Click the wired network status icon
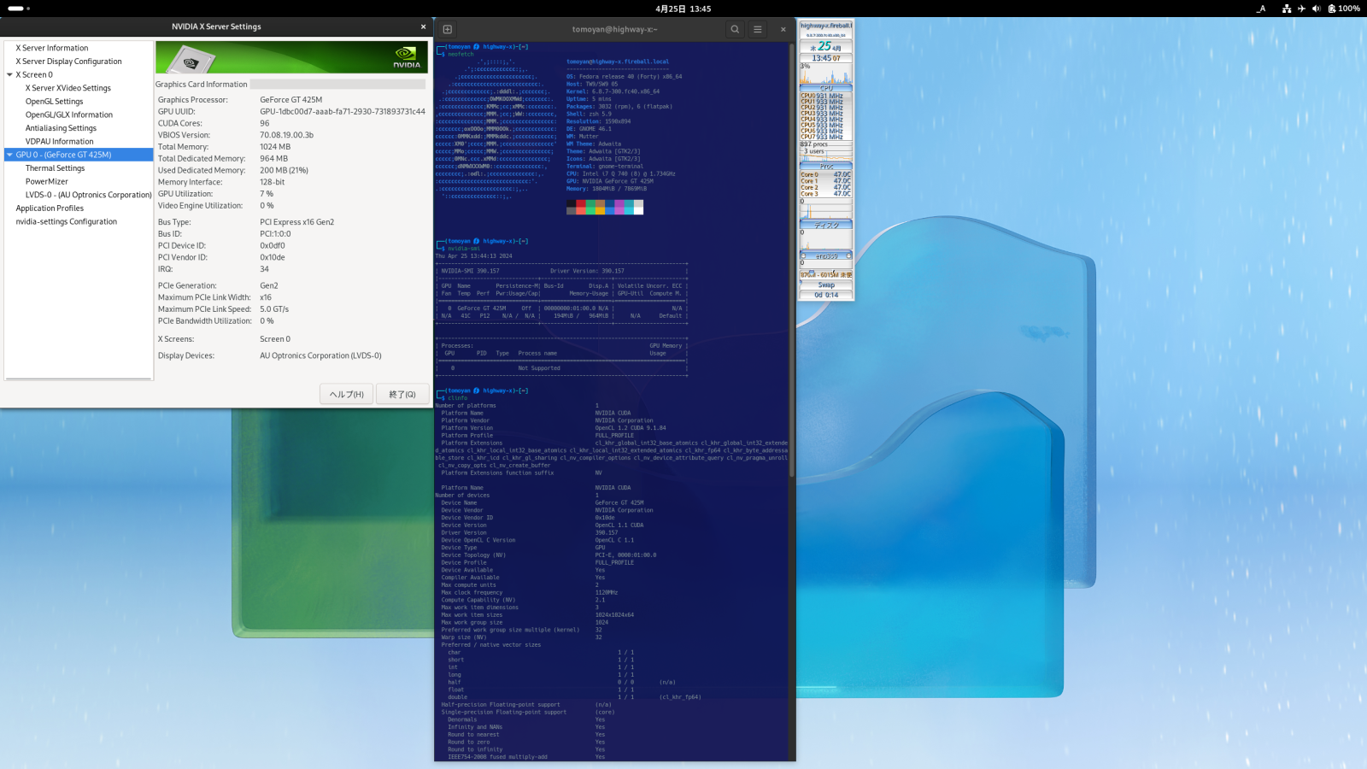 coord(1287,9)
